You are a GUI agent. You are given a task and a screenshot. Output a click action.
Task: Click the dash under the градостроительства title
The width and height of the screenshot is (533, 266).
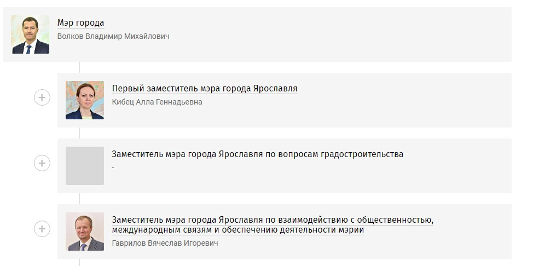(113, 167)
